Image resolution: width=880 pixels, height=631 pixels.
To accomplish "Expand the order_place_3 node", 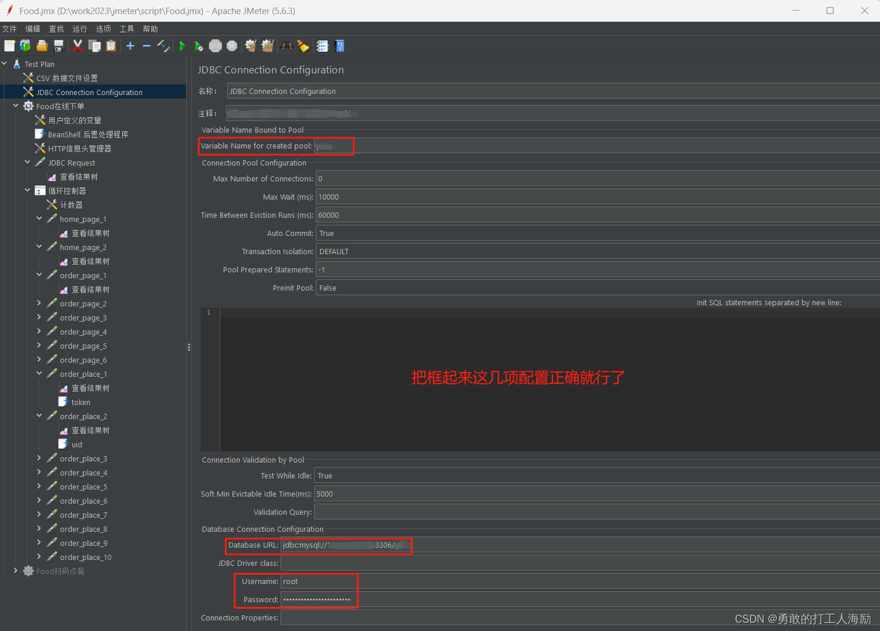I will [39, 458].
